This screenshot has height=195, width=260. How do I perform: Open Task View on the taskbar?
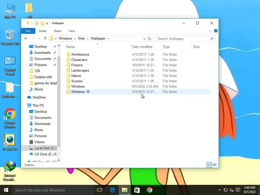tap(100, 190)
